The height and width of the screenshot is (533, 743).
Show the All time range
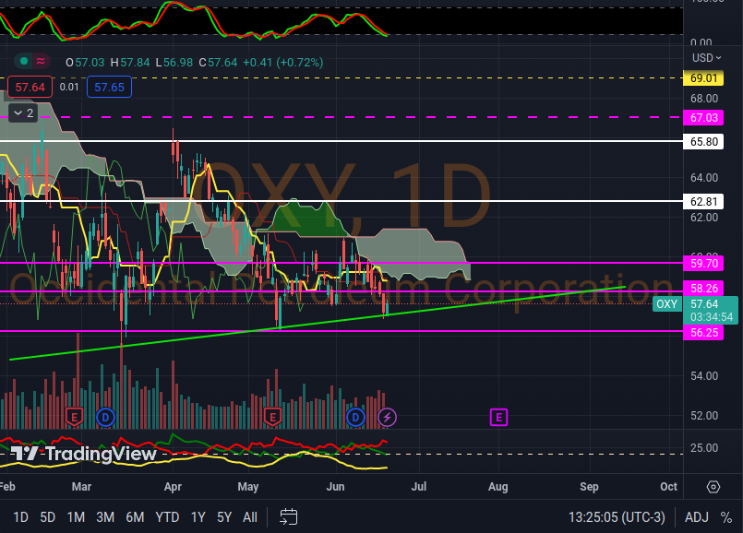coord(250,517)
